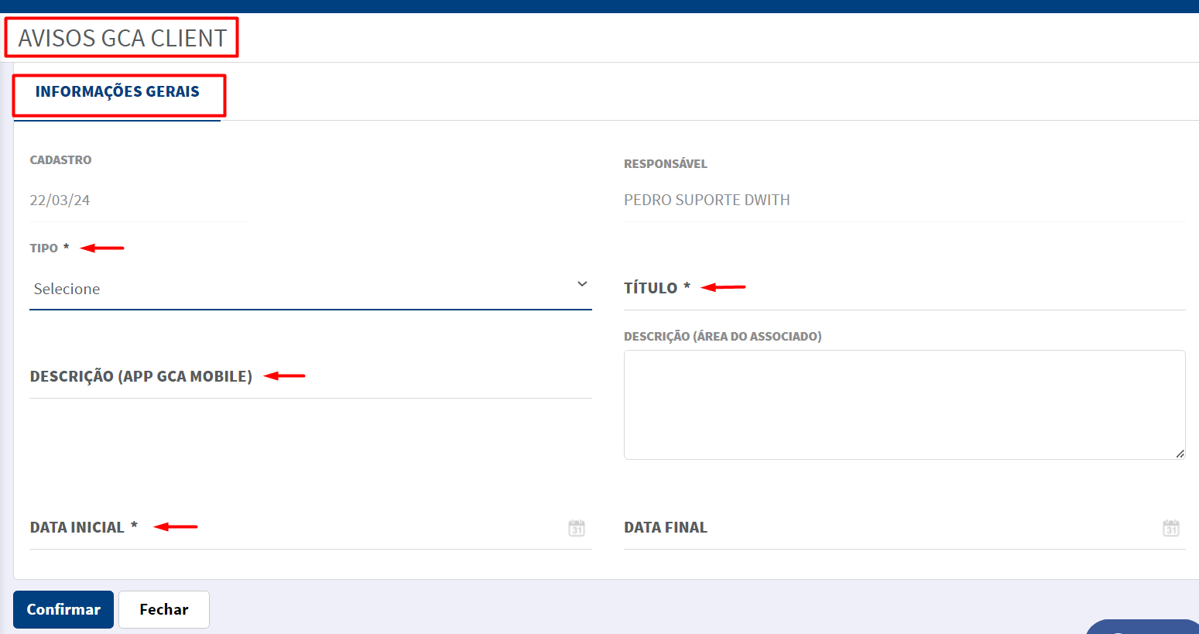Open the Data Inicial calendar picker
The height and width of the screenshot is (634, 1199).
577,528
